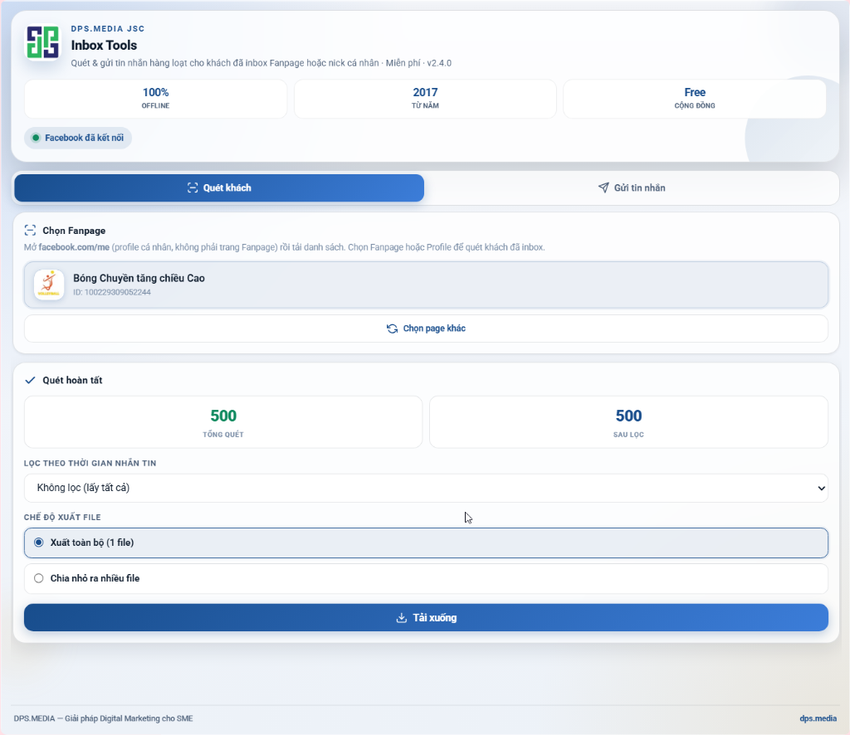Click the refresh icon beside Chọn page khác
Viewport: 850px width, 735px height.
tap(392, 329)
